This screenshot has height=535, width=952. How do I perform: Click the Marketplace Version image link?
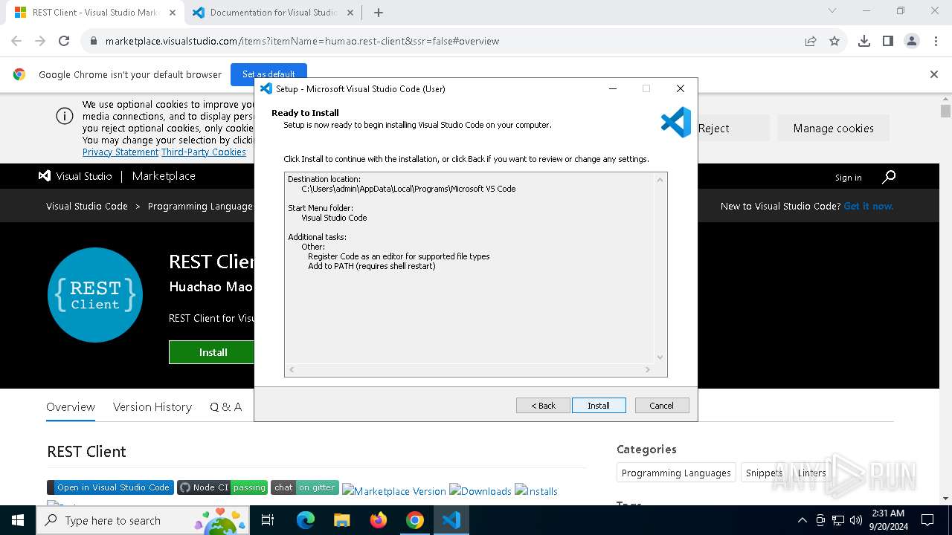(394, 491)
